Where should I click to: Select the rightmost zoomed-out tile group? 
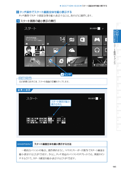click(x=64, y=120)
